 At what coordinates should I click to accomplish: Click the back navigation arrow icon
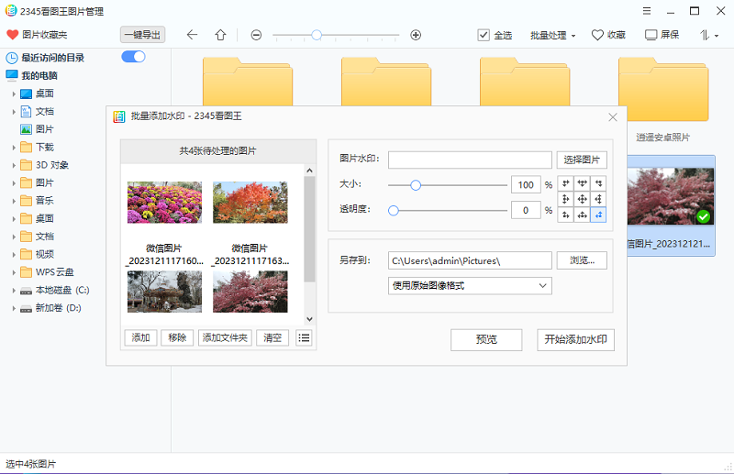tap(192, 35)
